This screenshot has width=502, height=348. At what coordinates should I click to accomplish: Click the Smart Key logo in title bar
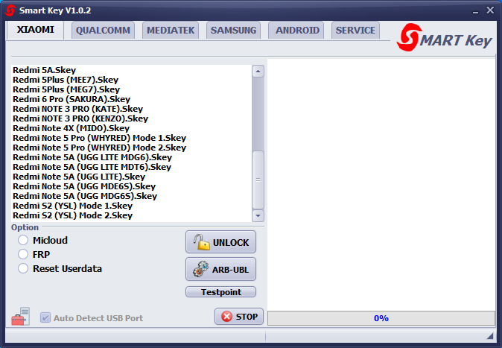[x=10, y=10]
